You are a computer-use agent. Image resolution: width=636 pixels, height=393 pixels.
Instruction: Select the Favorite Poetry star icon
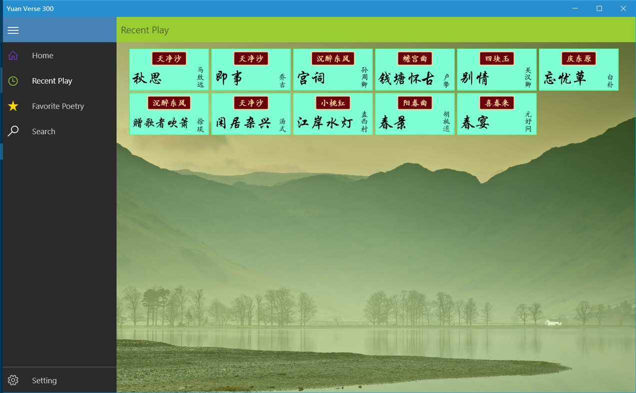point(13,106)
